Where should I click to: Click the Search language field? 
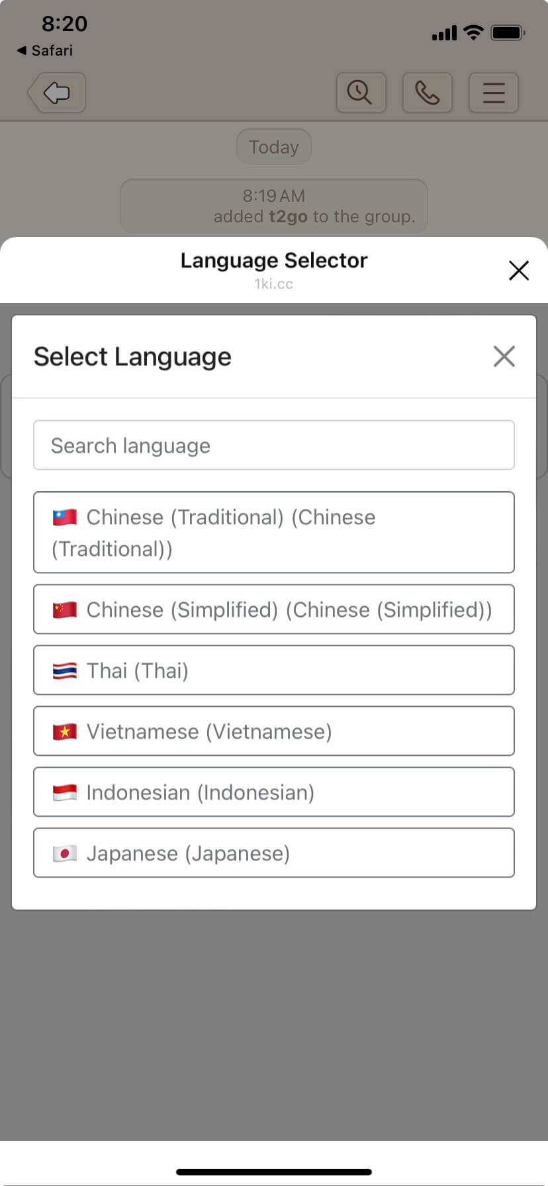click(x=274, y=445)
